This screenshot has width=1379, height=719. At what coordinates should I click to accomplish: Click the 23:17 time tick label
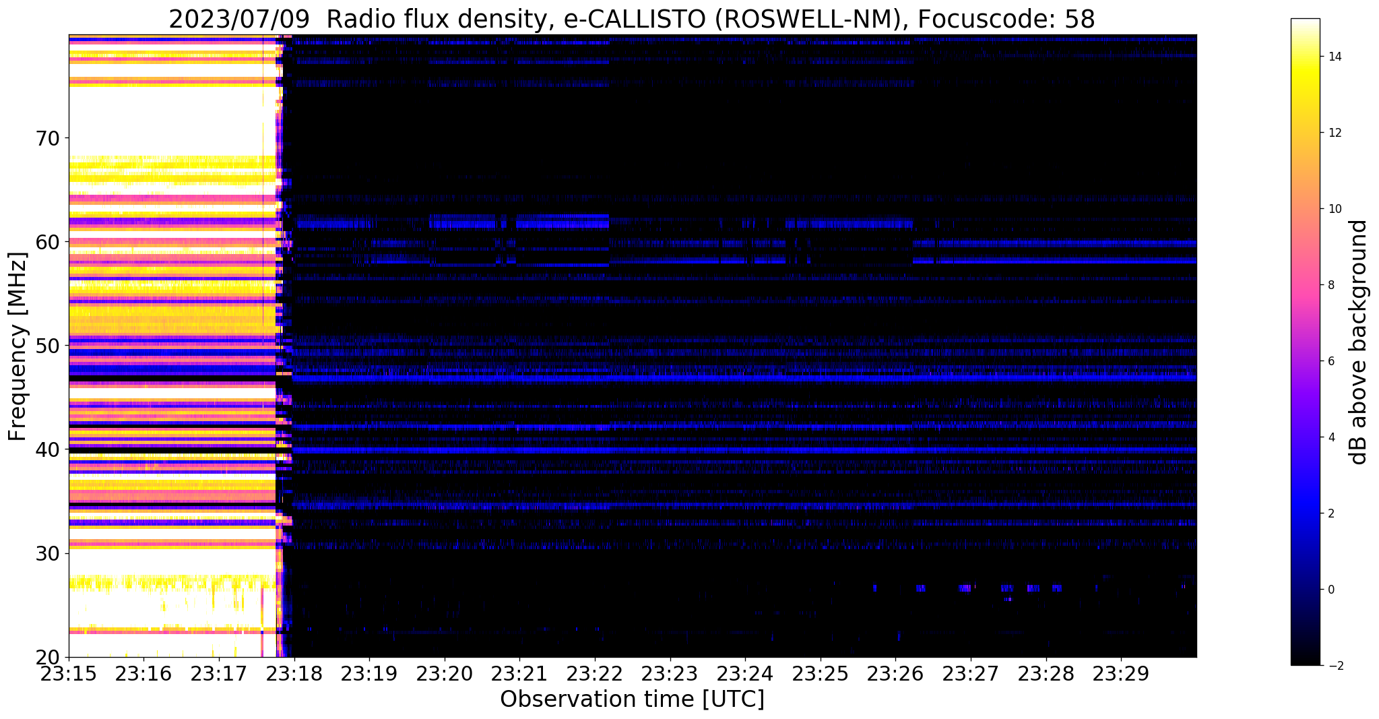coord(219,675)
